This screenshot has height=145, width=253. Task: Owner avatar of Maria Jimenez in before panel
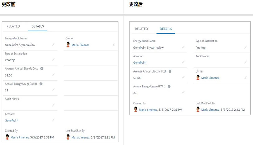[68, 45]
